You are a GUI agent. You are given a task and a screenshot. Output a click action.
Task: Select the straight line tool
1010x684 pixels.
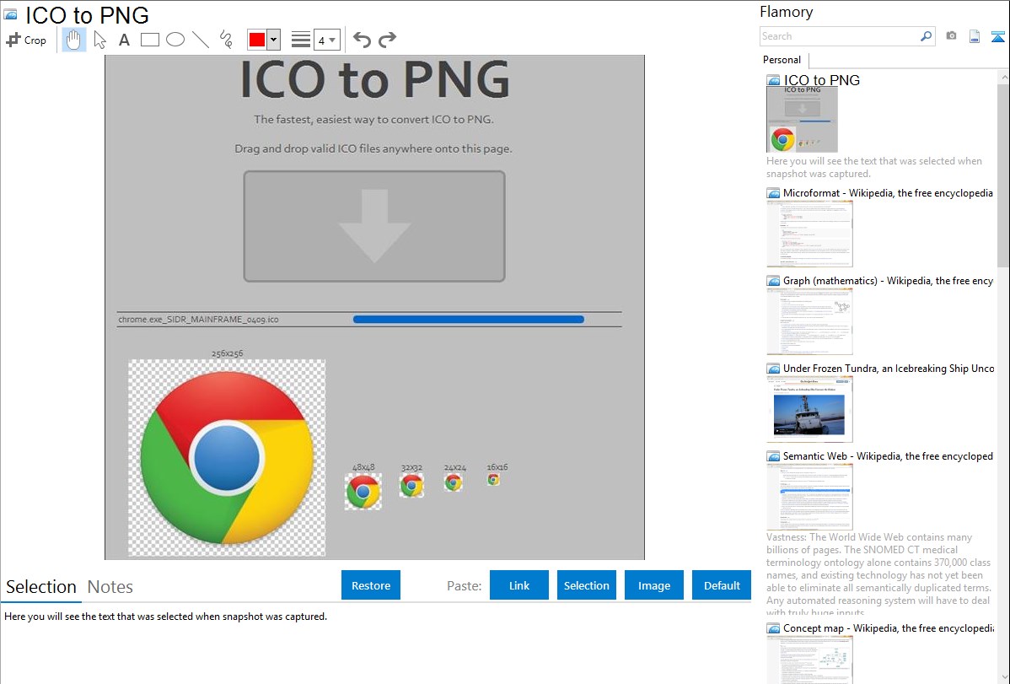tap(201, 40)
